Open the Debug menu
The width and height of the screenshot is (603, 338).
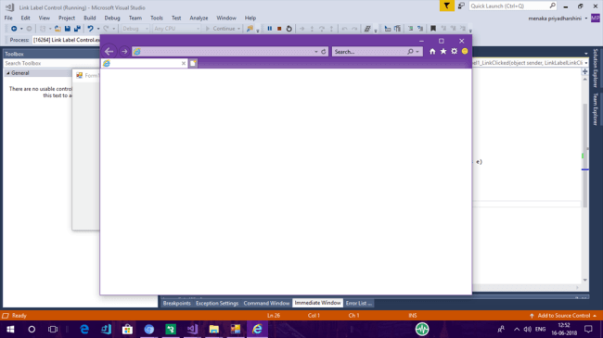[x=112, y=18]
